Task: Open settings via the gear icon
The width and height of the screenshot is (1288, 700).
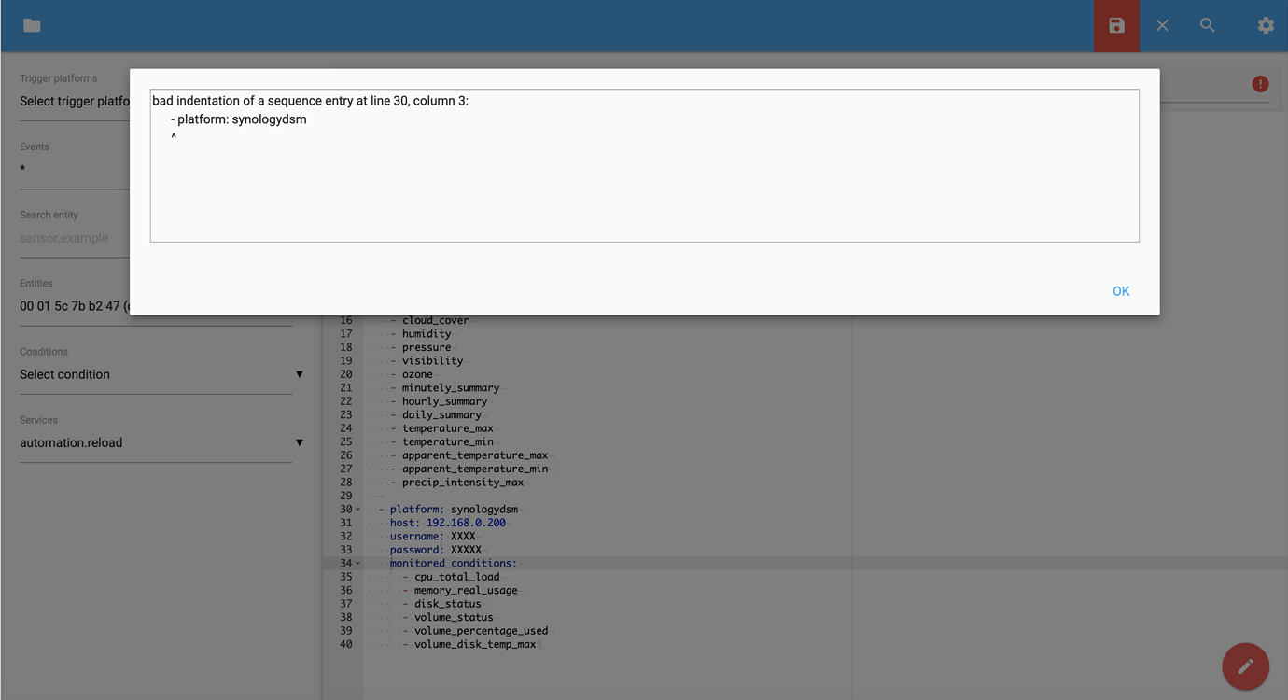Action: [x=1266, y=25]
